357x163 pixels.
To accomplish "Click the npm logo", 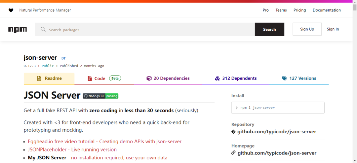I will click(18, 30).
